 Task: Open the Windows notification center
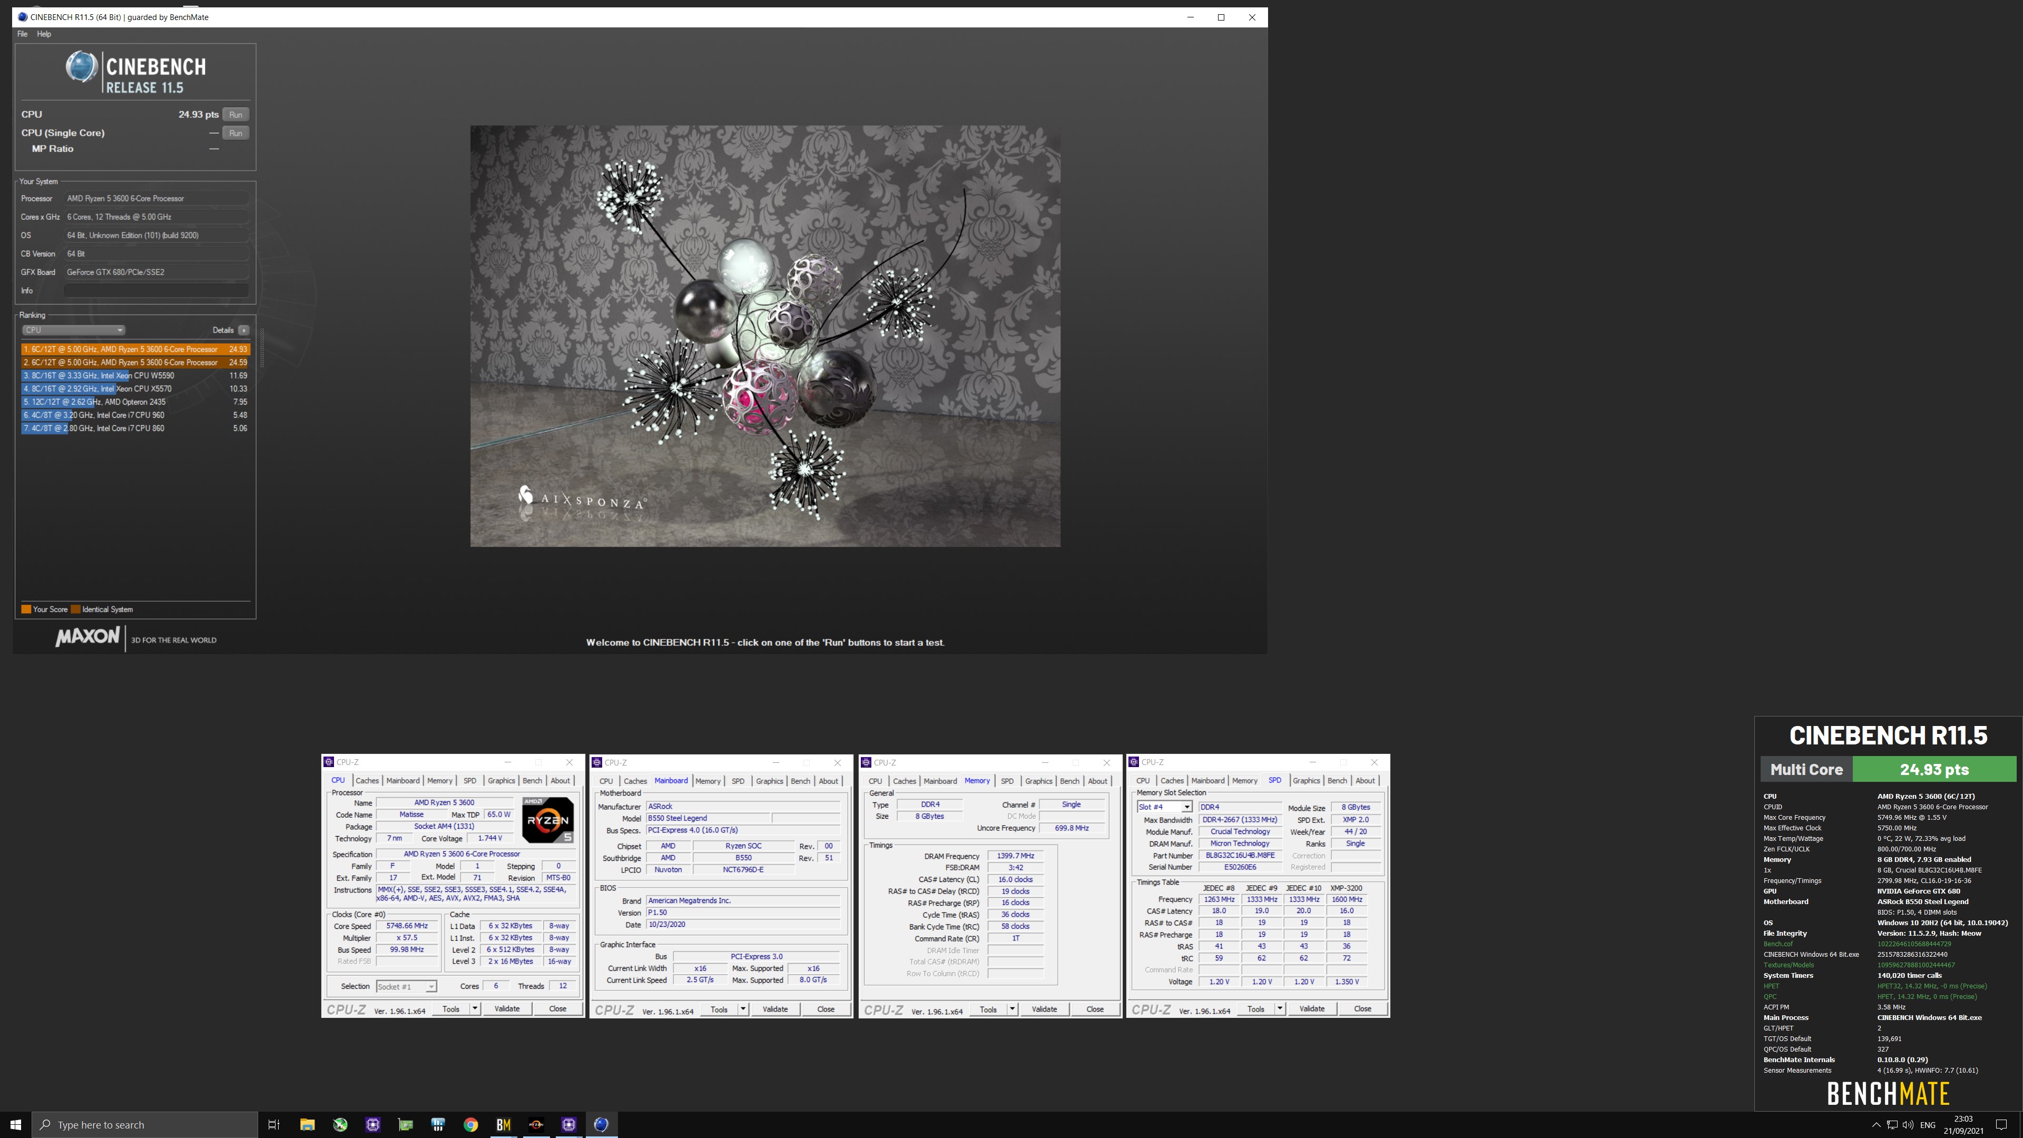[x=2001, y=1125]
